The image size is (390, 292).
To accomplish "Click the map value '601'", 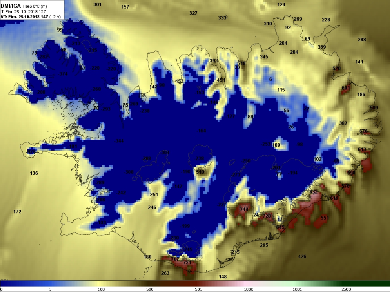I will pos(346,88).
